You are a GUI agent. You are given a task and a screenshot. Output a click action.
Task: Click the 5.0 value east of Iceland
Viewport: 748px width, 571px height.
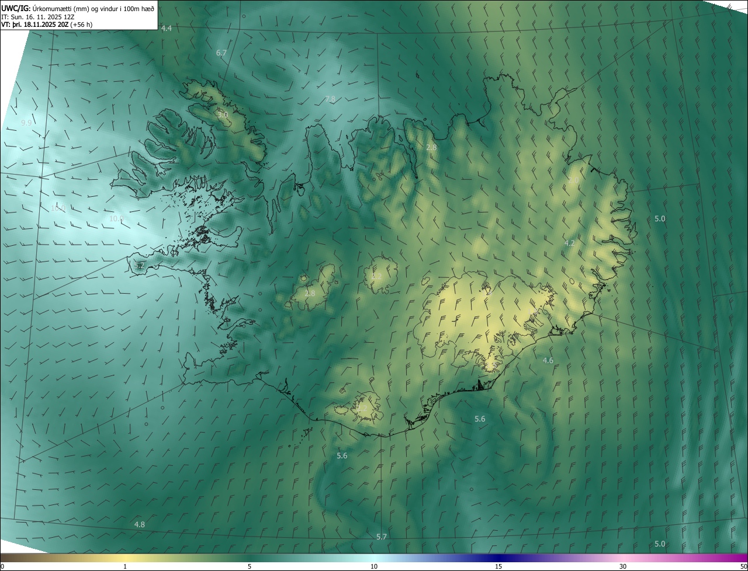[x=660, y=219]
